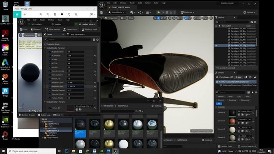
Task: Click the outliner add-folder icon
Action: [252, 22]
